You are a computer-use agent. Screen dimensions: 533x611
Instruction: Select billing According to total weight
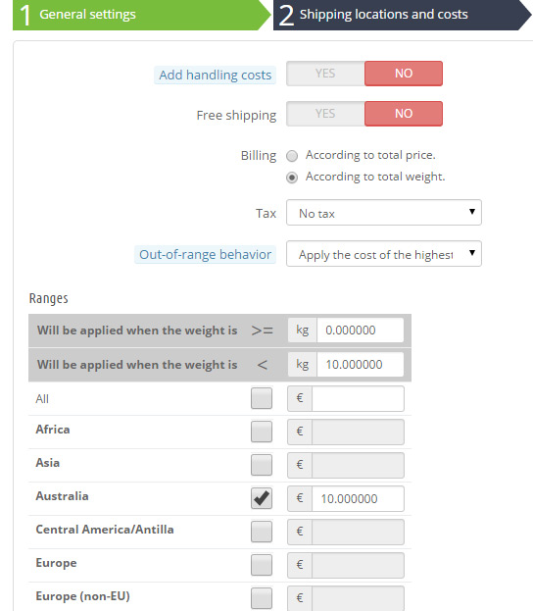tap(292, 178)
